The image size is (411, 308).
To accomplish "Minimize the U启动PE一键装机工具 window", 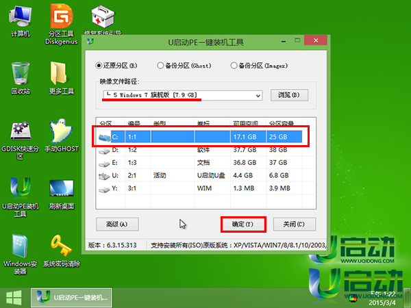I will tap(284, 41).
